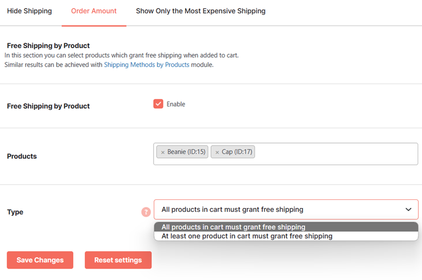The height and width of the screenshot is (280, 422).
Task: Open Show Only the Most Expensive Shipping tab
Action: point(201,11)
